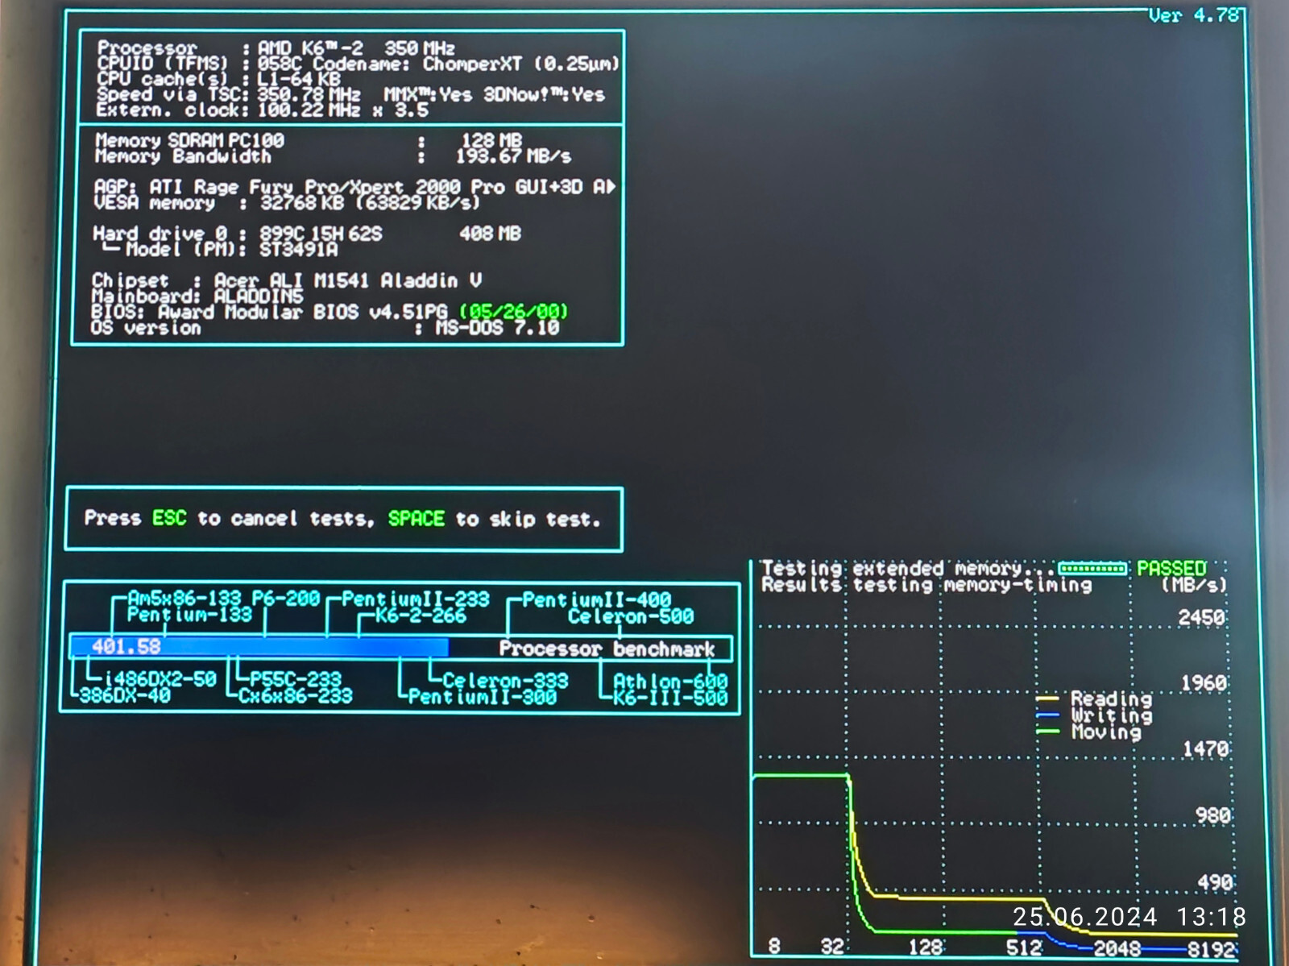Click the '193.67 MB/s' bandwidth value

coord(513,156)
